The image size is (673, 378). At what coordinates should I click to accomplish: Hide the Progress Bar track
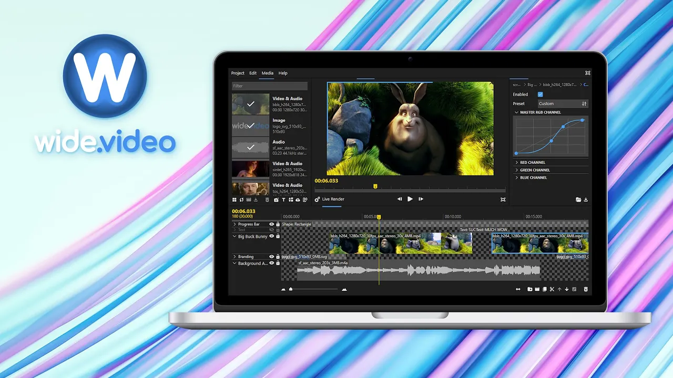272,224
